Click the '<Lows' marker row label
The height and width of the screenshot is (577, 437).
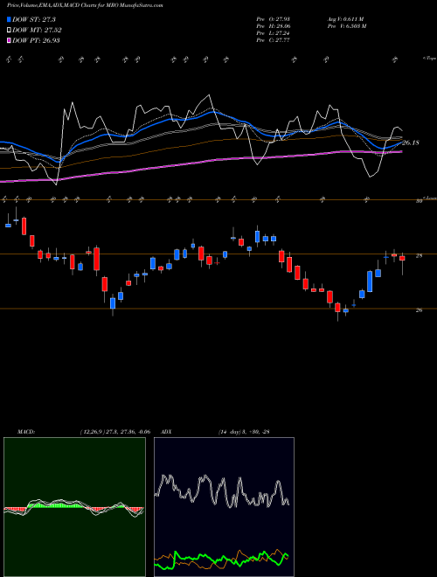(430, 198)
